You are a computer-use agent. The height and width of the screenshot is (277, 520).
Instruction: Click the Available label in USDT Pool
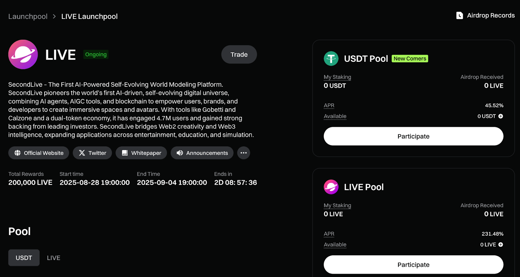click(335, 116)
